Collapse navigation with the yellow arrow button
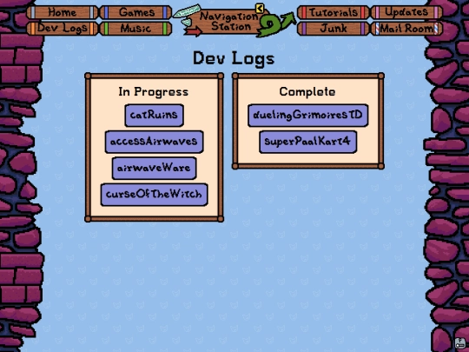The image size is (469, 352). click(x=260, y=8)
